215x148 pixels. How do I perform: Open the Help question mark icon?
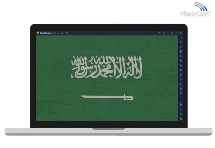(x=159, y=33)
